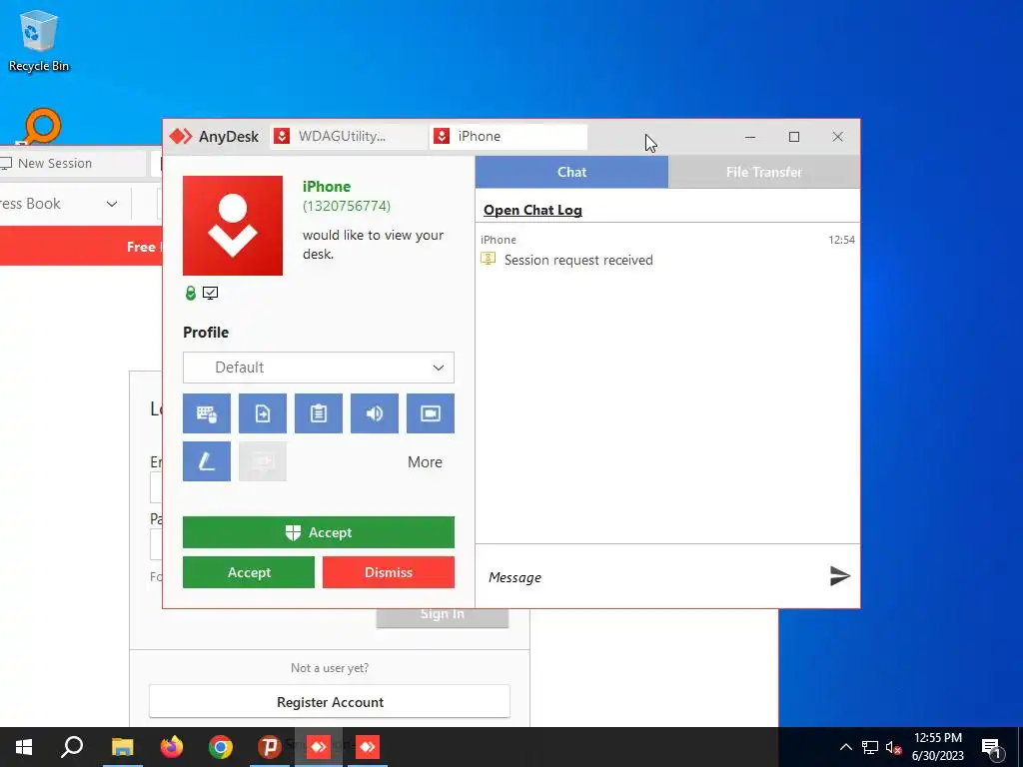
Task: Click the iPhone AnyDesk avatar image
Action: (232, 226)
